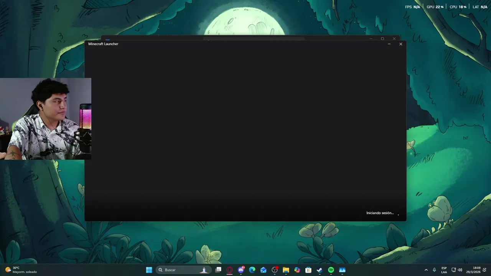
Task: Open Steam from the taskbar
Action: (x=320, y=270)
